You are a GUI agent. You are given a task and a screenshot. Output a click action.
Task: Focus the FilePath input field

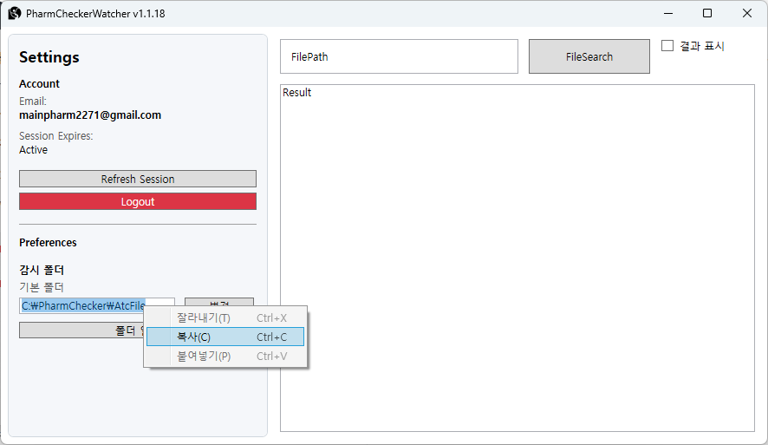pos(399,56)
